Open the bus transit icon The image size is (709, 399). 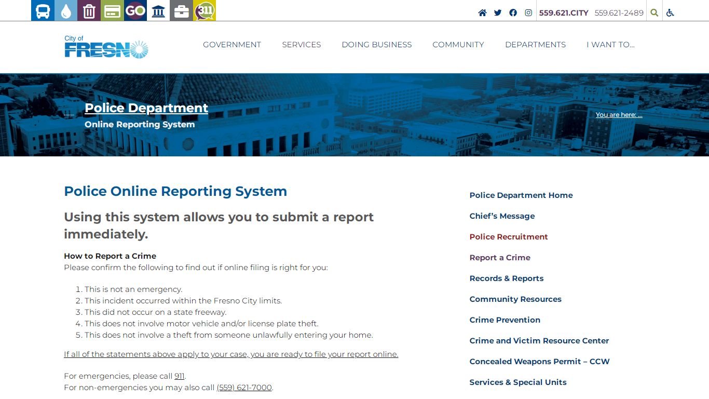[x=43, y=10]
